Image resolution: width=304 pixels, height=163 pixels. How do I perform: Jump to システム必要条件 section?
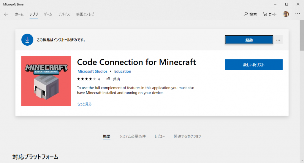[132, 136]
